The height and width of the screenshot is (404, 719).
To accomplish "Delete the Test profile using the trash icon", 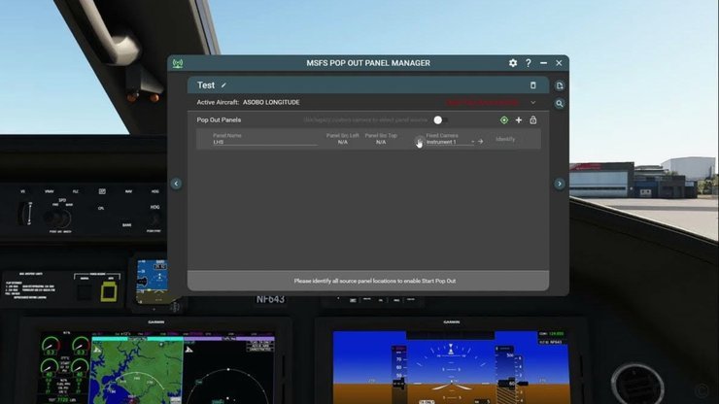I will pos(532,85).
